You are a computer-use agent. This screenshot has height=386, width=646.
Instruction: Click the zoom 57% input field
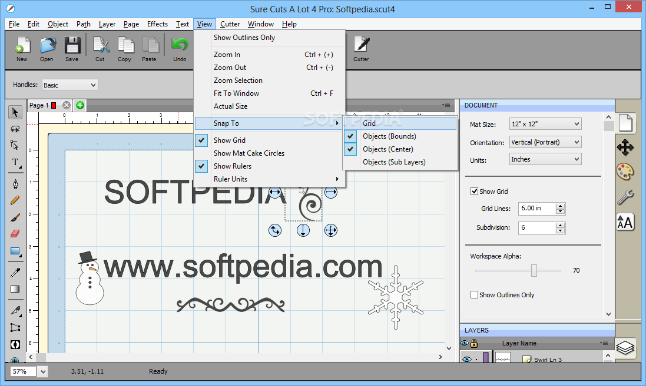[22, 372]
